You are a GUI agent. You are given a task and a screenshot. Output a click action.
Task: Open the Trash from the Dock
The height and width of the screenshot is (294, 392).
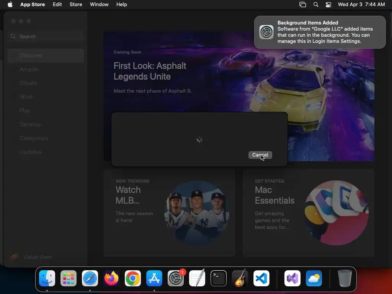345,278
